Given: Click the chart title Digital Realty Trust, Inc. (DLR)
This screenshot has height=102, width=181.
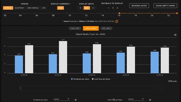Looking at the screenshot, I should point(90,34).
